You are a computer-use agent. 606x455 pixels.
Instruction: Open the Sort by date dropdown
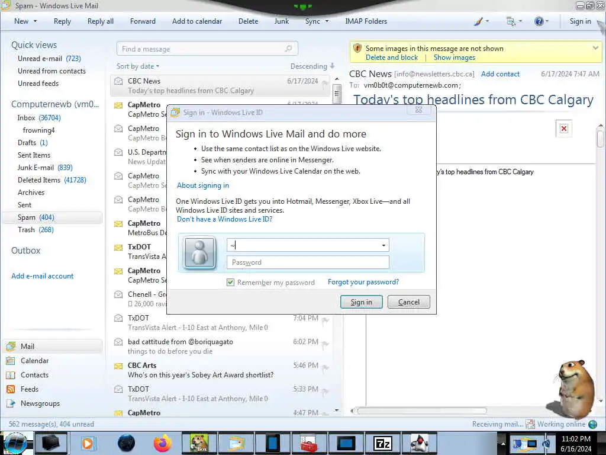[138, 66]
